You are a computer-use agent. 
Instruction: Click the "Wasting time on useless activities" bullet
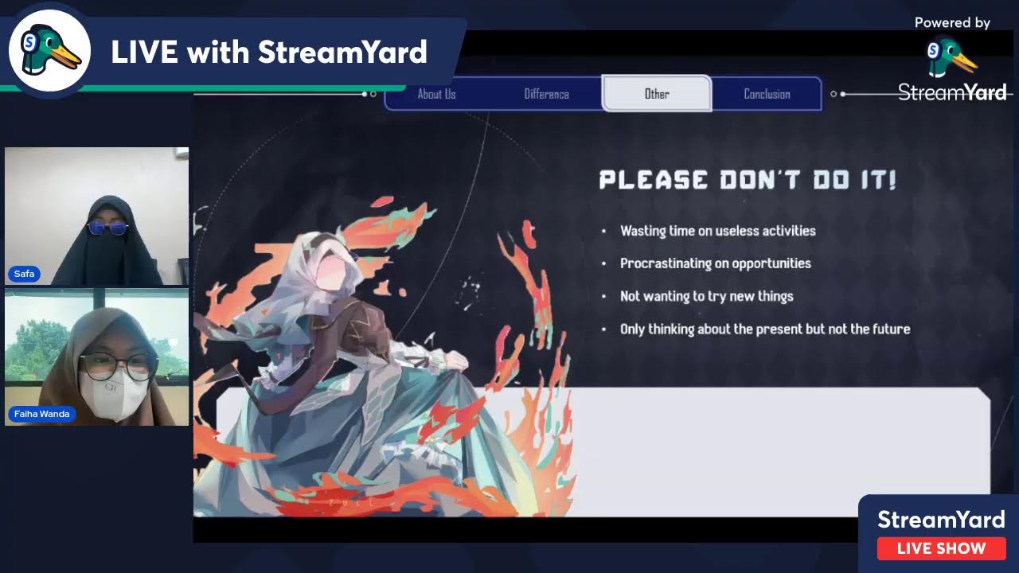point(718,231)
